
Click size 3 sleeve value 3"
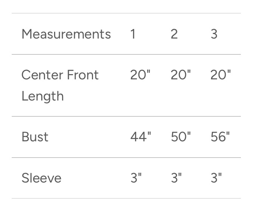(216, 178)
